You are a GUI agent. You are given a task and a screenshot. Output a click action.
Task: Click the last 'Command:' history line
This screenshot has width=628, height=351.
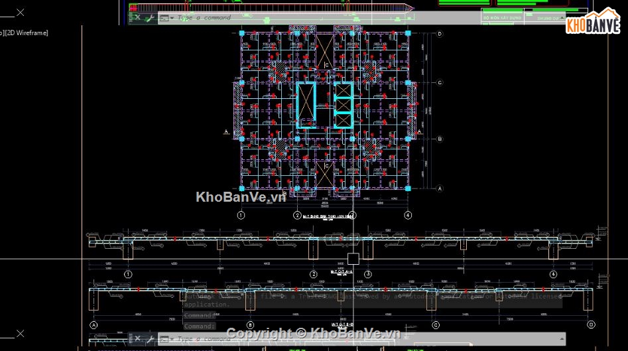click(x=200, y=326)
